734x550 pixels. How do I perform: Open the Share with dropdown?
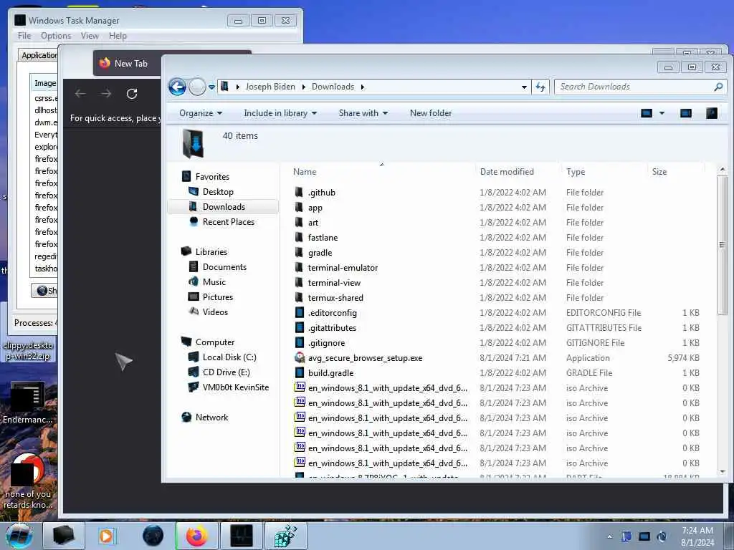(363, 113)
